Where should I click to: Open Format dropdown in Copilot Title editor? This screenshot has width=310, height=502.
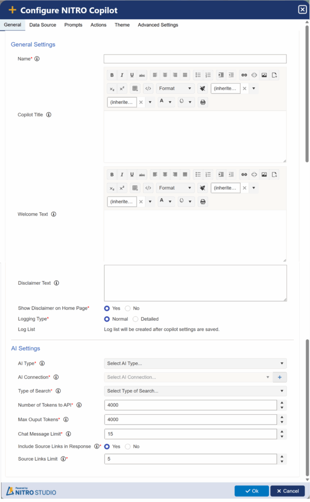pos(175,89)
